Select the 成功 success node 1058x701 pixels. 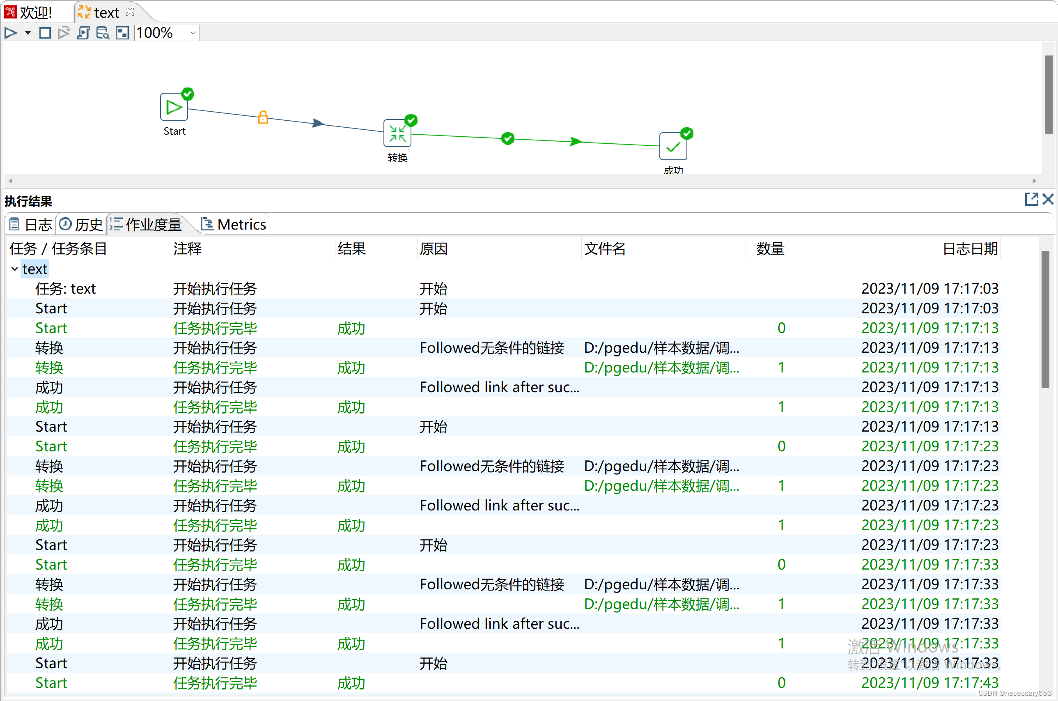click(x=673, y=147)
